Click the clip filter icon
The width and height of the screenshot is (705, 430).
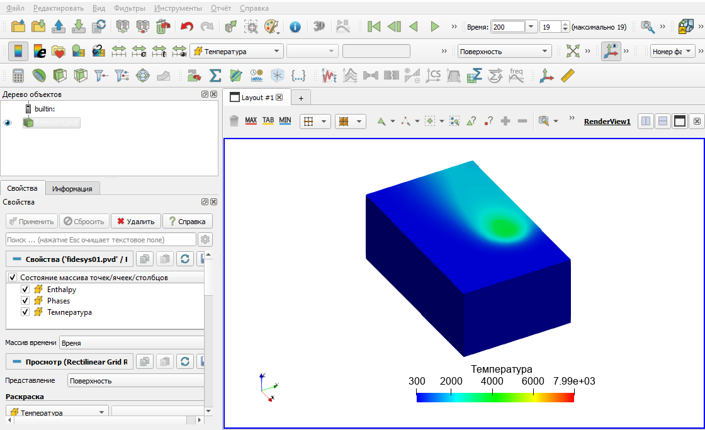(60, 76)
